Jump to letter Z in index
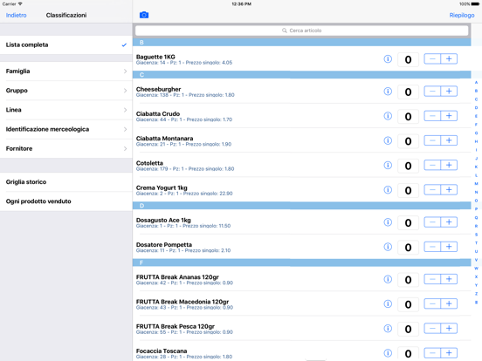482x361 pixels. (476, 294)
